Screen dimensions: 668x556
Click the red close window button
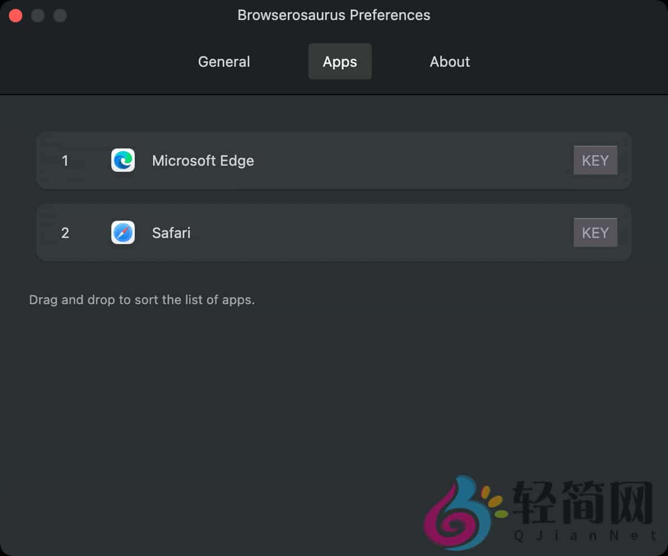(x=16, y=15)
